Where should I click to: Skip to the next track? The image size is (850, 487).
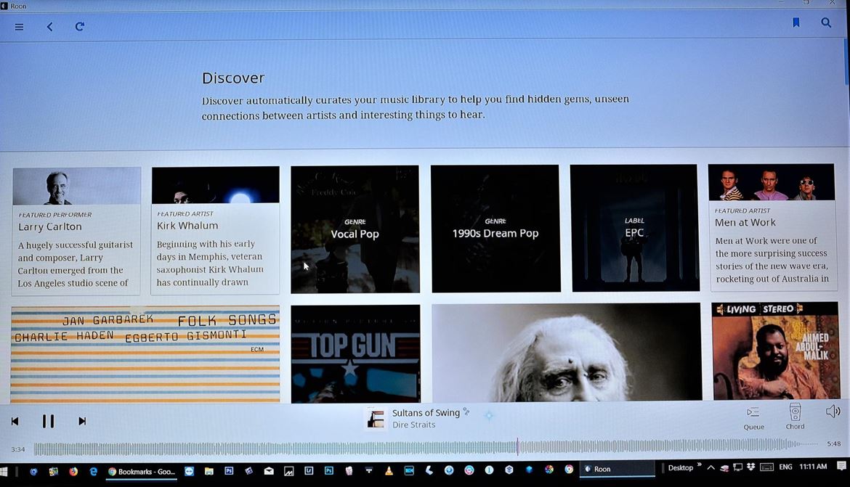tap(82, 421)
